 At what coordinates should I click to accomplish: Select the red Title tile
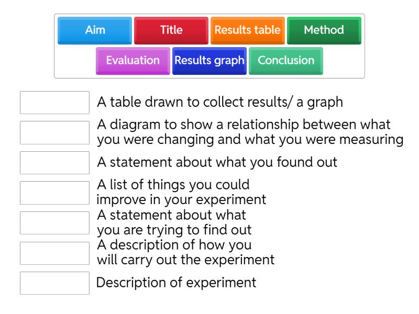point(171,30)
